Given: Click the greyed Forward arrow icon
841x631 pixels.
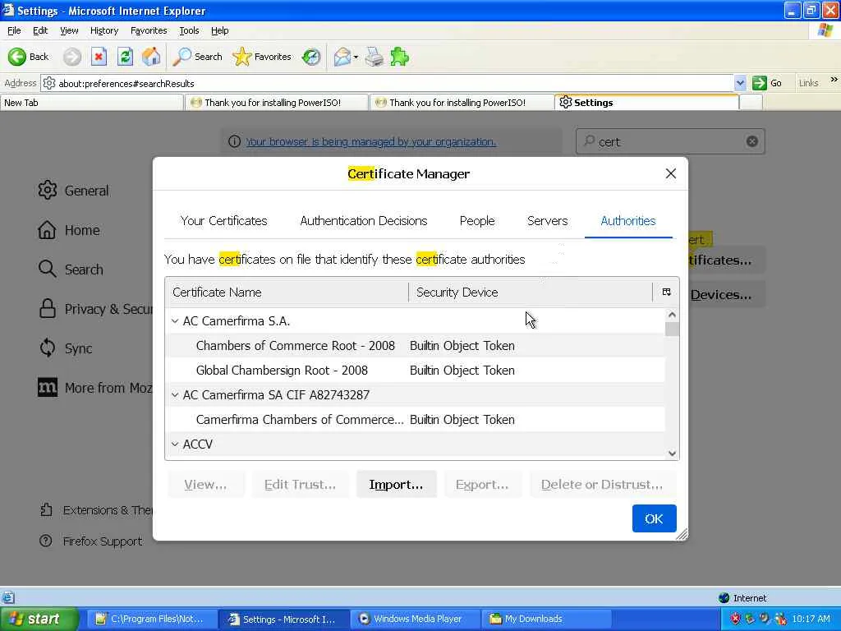Looking at the screenshot, I should click(x=72, y=57).
